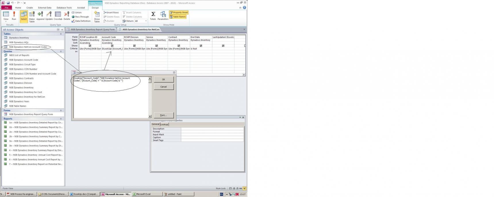Collapse the navigation pane with shutter button
This screenshot has height=197, width=494.
62,30
